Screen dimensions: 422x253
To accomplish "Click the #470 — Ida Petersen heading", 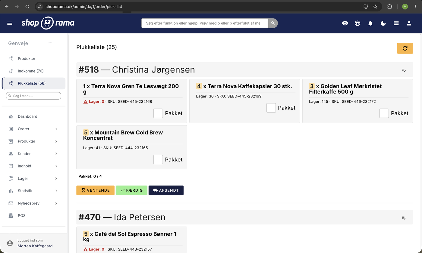I will 122,218.
